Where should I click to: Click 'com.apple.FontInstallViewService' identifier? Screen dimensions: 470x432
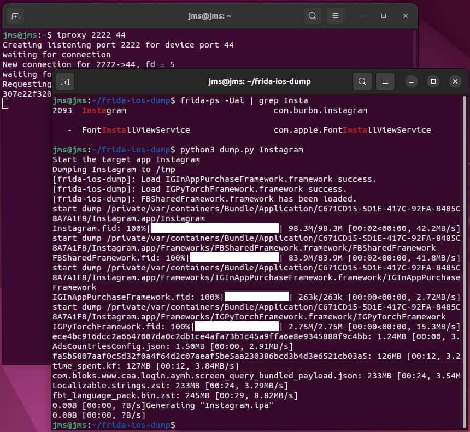pyautogui.click(x=352, y=130)
